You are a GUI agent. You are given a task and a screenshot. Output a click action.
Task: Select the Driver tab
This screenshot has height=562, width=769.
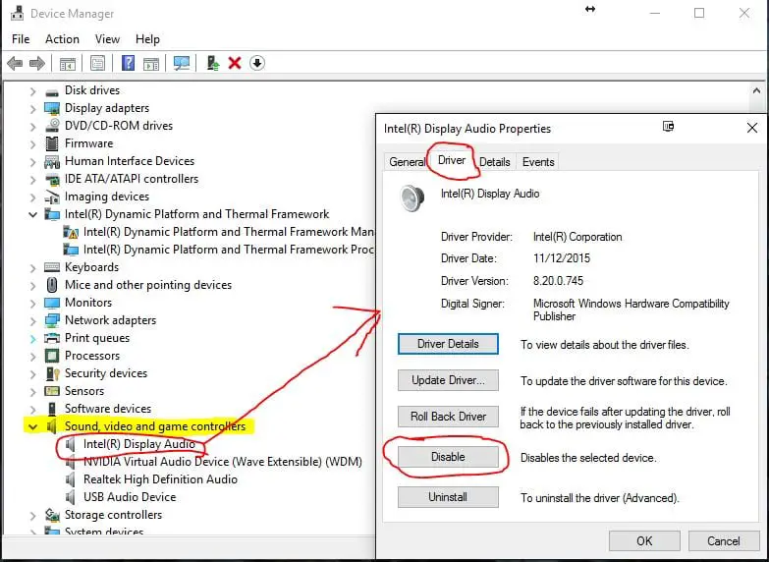point(452,160)
